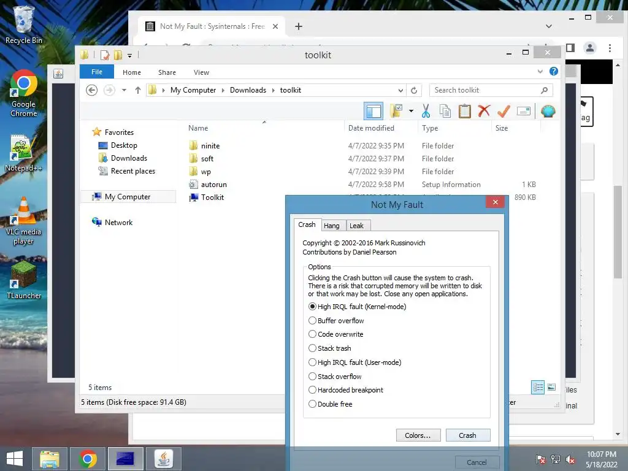Open new tab in Chrome window
The width and height of the screenshot is (628, 471).
[x=299, y=26]
